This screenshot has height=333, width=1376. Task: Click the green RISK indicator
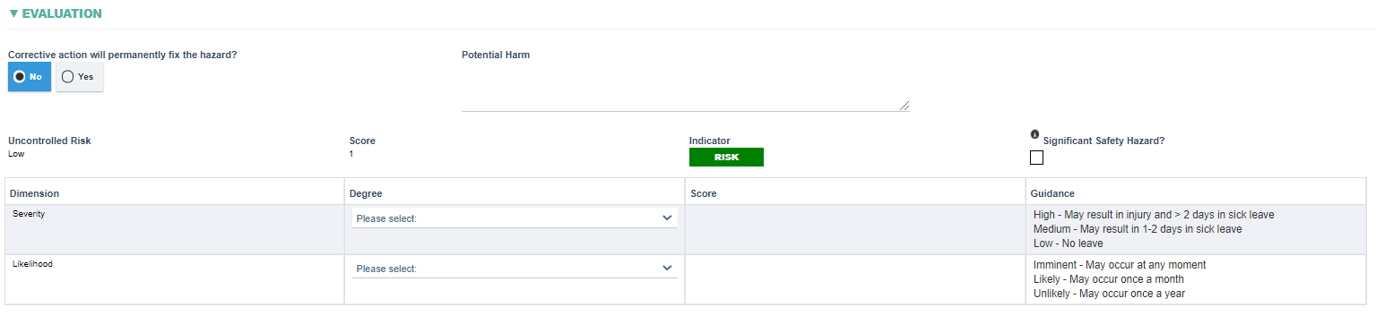tap(726, 158)
